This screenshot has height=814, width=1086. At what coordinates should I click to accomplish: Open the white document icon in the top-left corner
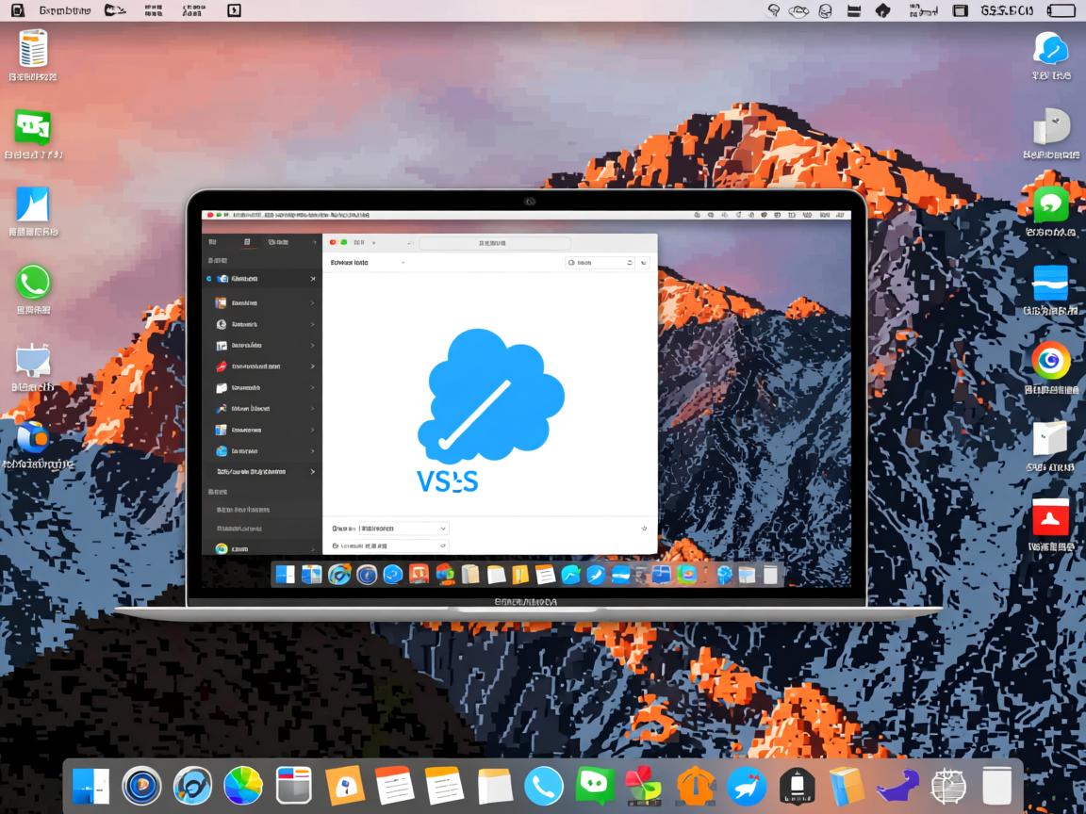pyautogui.click(x=33, y=48)
